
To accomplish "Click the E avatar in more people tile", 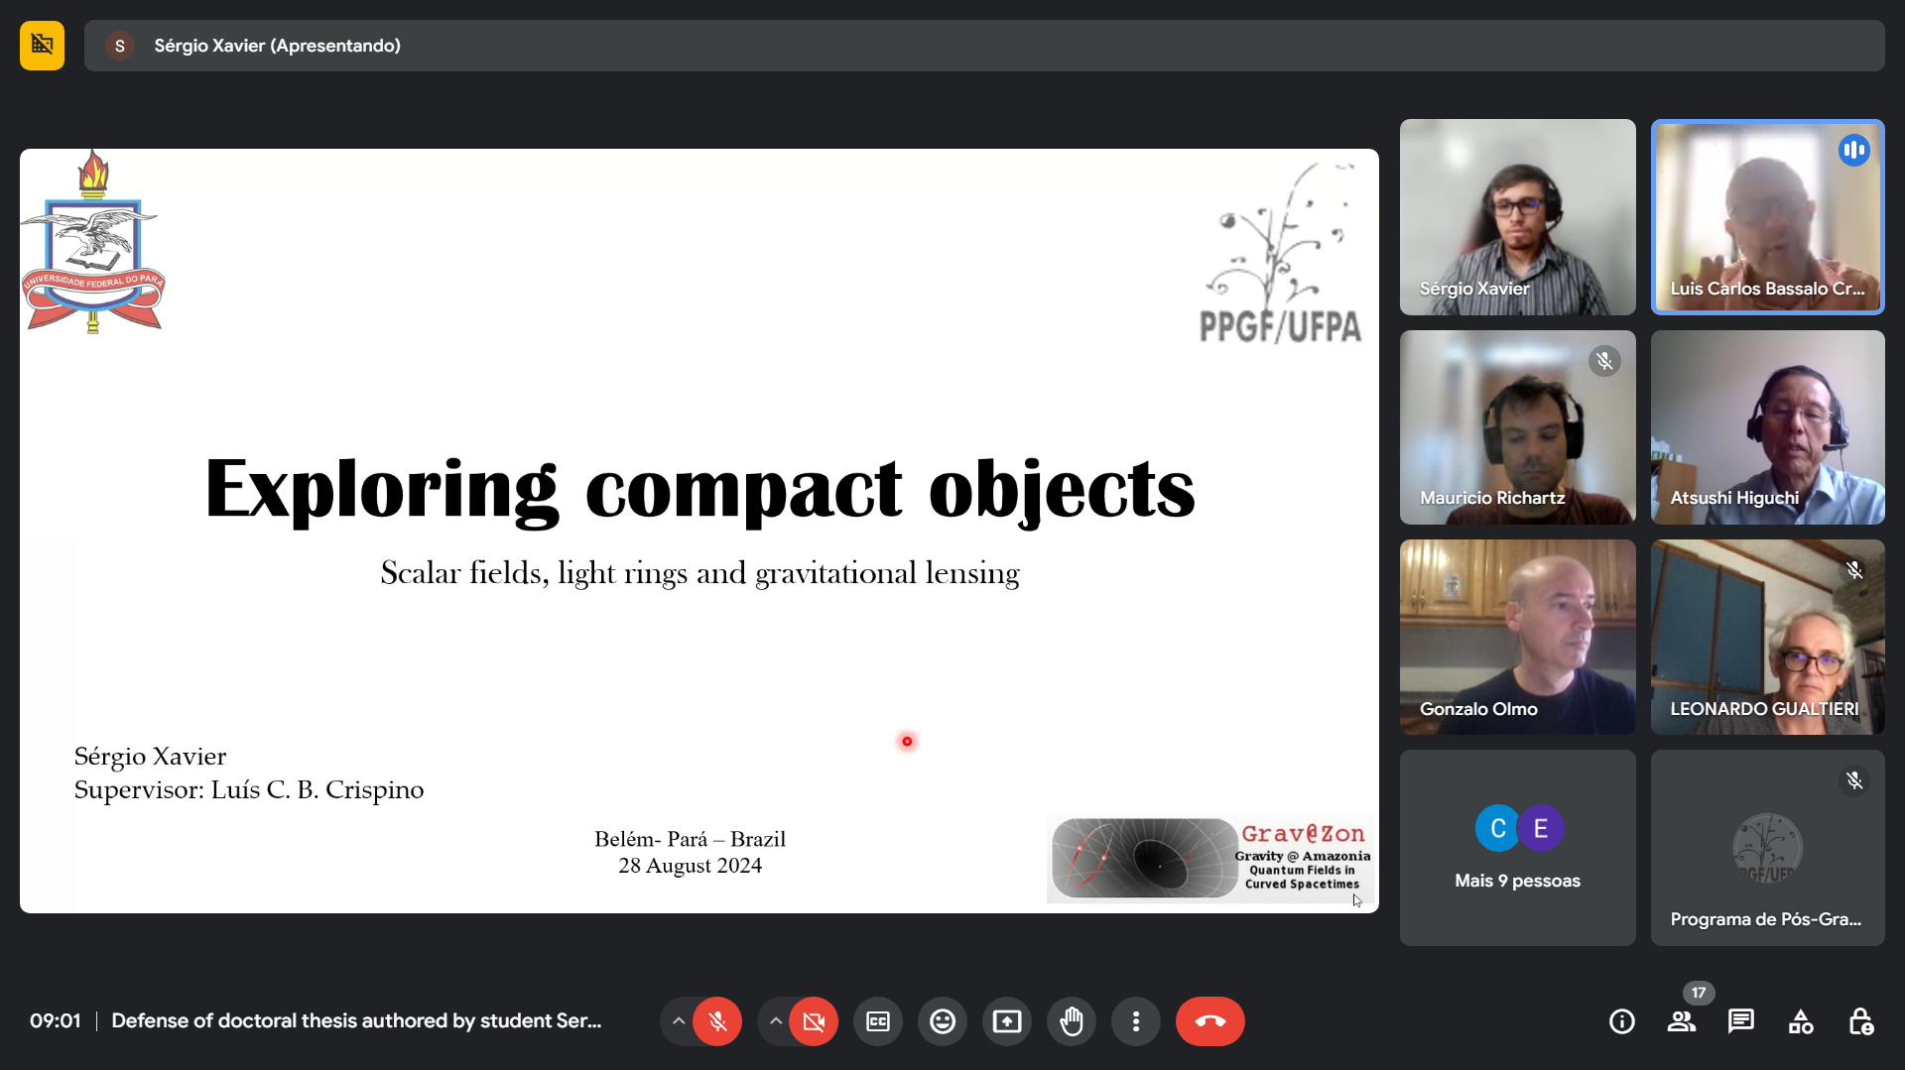I will (1541, 828).
